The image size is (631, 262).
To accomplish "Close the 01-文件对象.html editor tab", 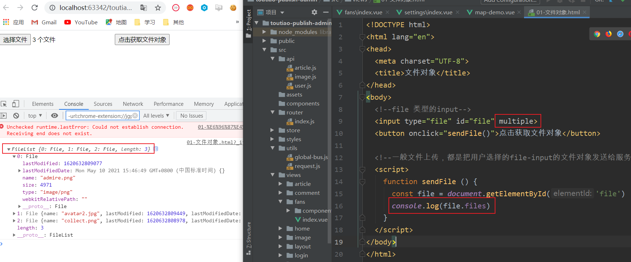I will point(584,12).
